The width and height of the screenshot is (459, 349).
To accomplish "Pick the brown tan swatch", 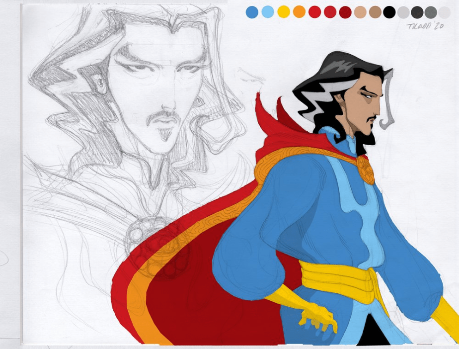I will click(376, 12).
